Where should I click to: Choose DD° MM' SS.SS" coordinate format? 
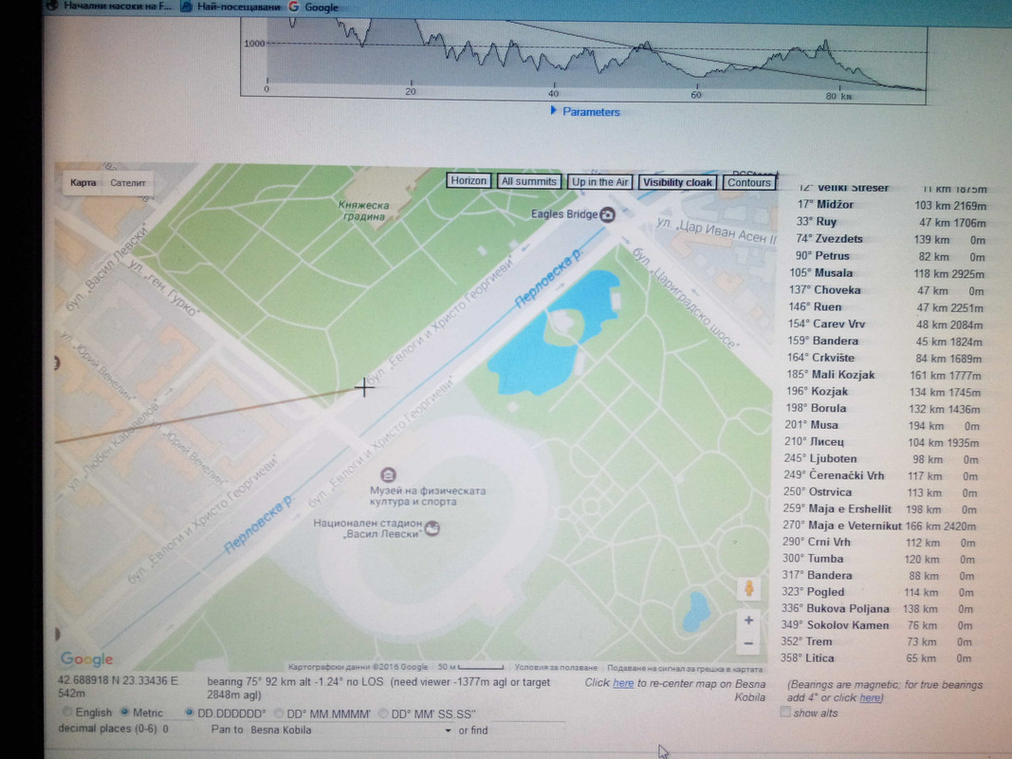click(x=383, y=713)
